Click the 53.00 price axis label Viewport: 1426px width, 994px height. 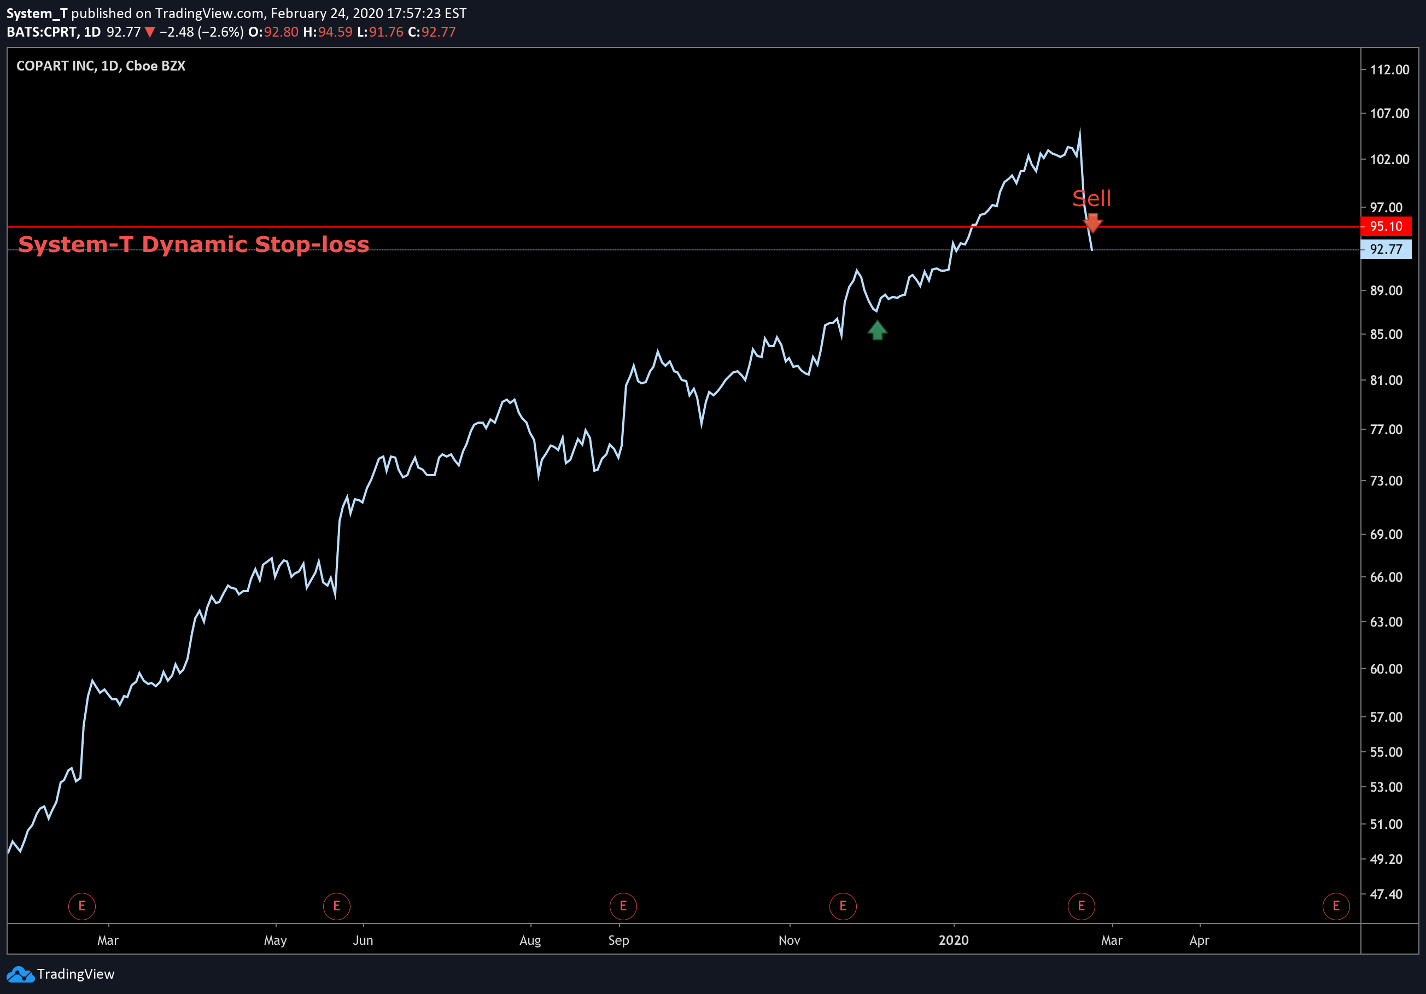pos(1386,787)
